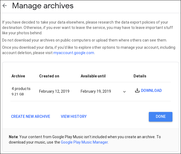181x154 pixels.
Task: Open Google Play Music Manager link
Action: pyautogui.click(x=84, y=142)
